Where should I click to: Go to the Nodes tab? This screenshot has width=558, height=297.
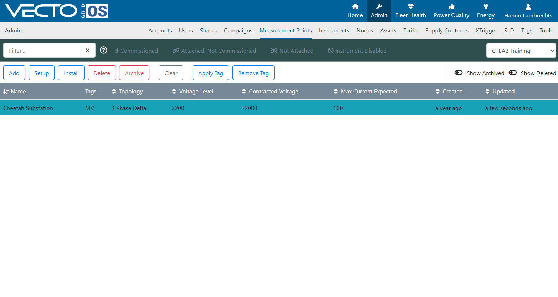[x=365, y=31]
